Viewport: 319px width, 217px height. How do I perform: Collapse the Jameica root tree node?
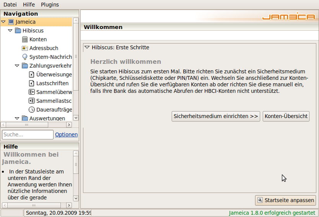[x=3, y=22]
